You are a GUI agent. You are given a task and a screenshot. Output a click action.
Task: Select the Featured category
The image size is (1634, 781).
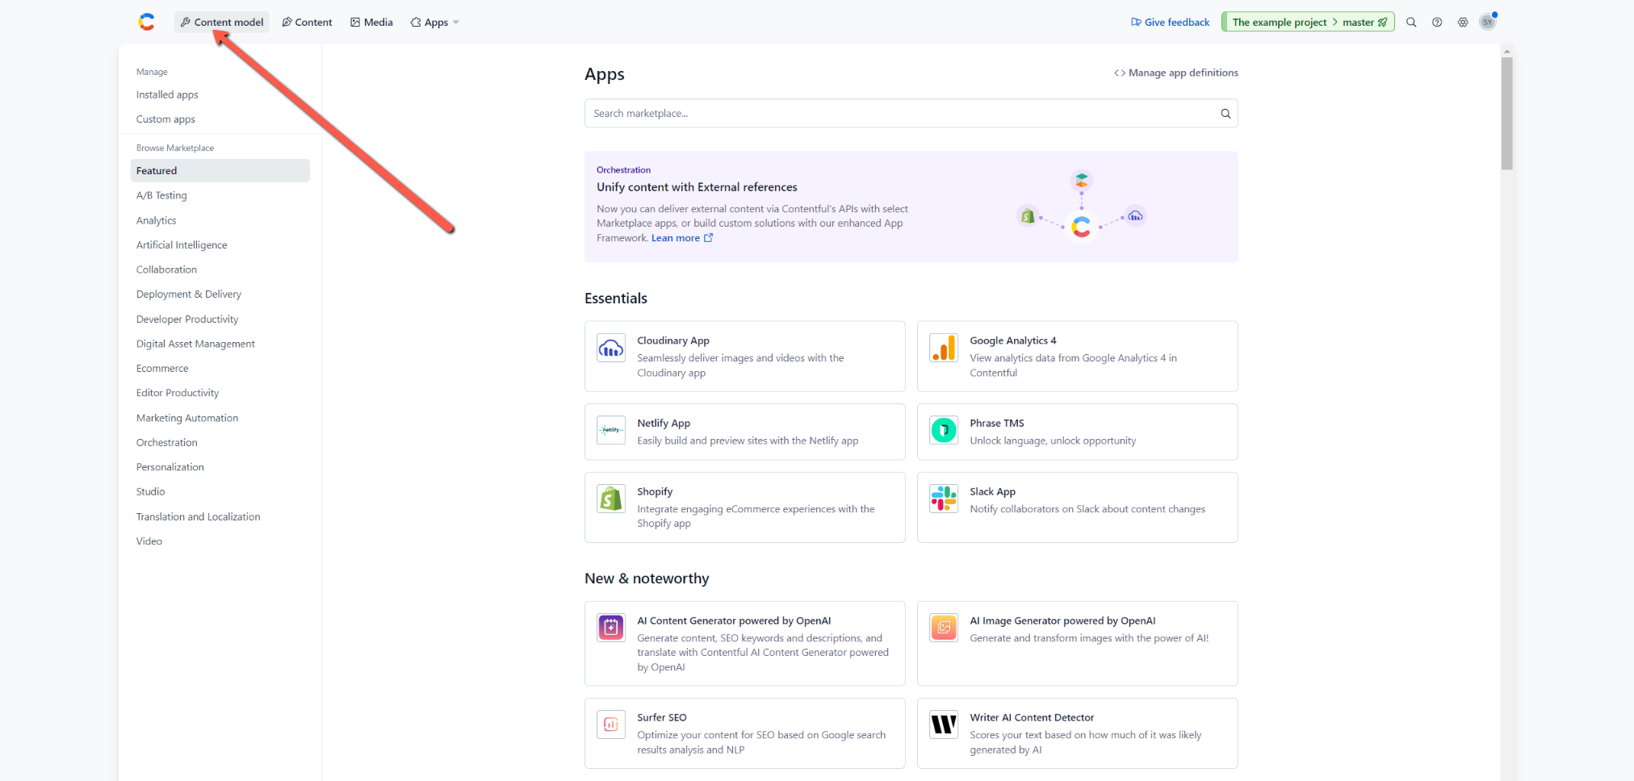[220, 170]
